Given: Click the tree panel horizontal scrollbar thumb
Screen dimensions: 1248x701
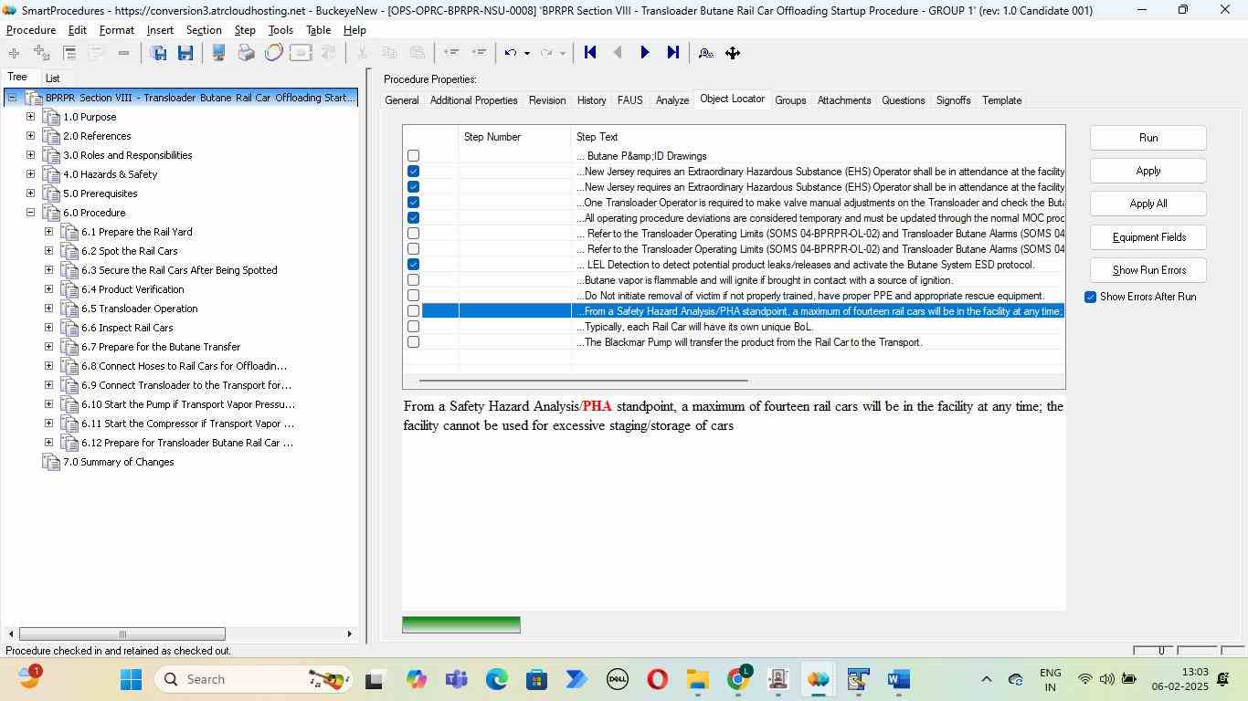Looking at the screenshot, I should coord(122,634).
